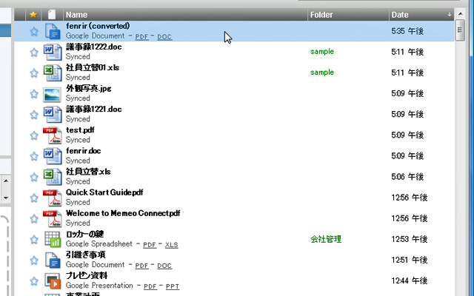Image resolution: width=474 pixels, height=296 pixels.
Task: Open PDF link for 引継ぎ事項
Action: (141, 266)
